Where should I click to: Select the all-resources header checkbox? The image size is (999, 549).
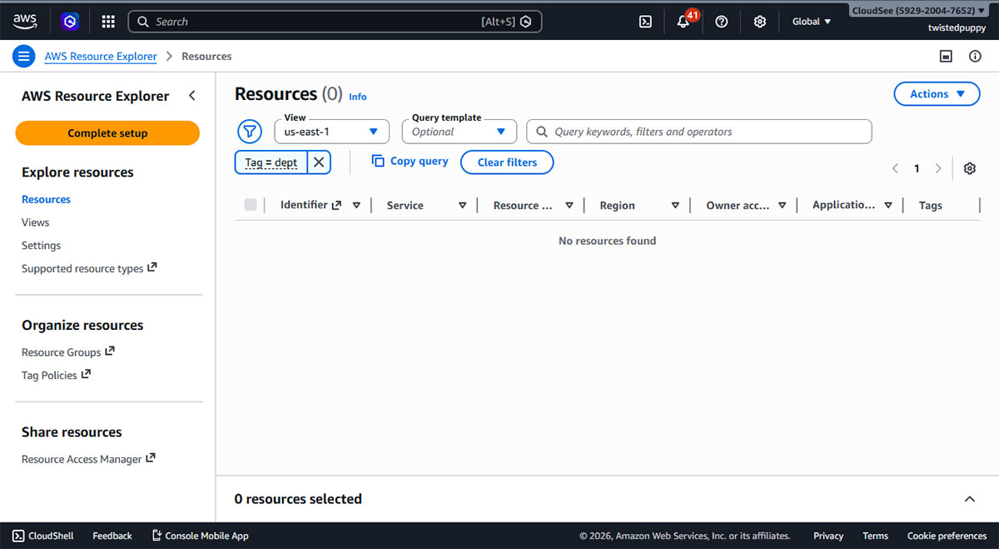251,205
